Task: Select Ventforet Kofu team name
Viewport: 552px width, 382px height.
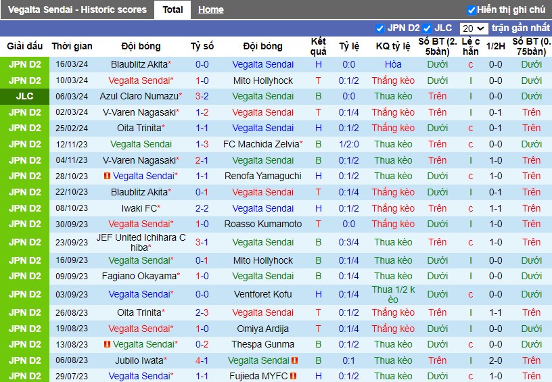Action: pos(262,294)
